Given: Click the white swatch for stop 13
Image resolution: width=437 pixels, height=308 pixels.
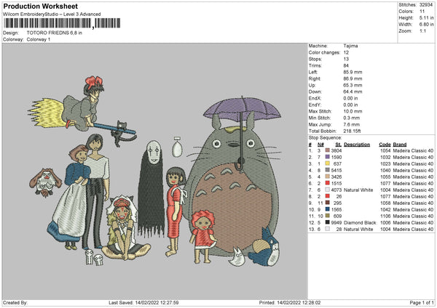Looking at the screenshot, I should (328, 229).
